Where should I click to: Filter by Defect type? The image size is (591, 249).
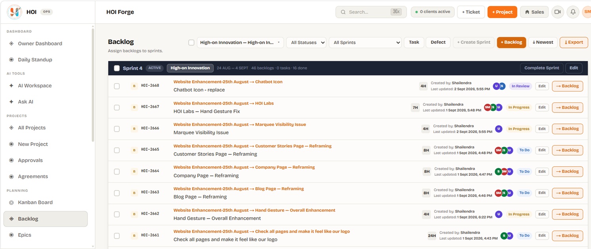[x=438, y=42]
